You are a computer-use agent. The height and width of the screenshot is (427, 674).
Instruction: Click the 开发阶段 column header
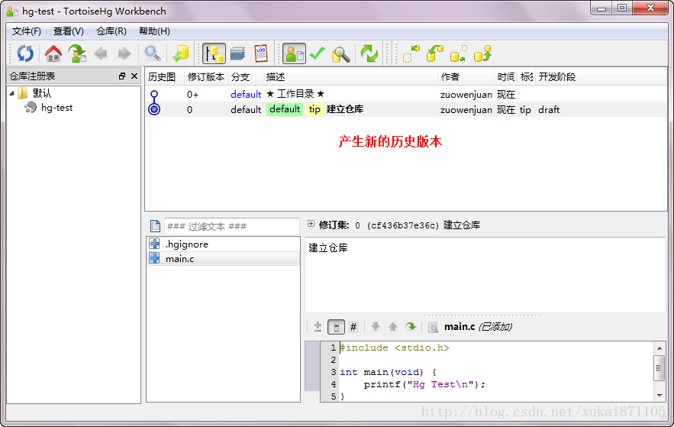click(x=601, y=77)
